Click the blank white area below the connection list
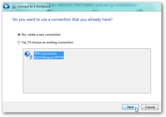166x117 pixels. [86, 97]
